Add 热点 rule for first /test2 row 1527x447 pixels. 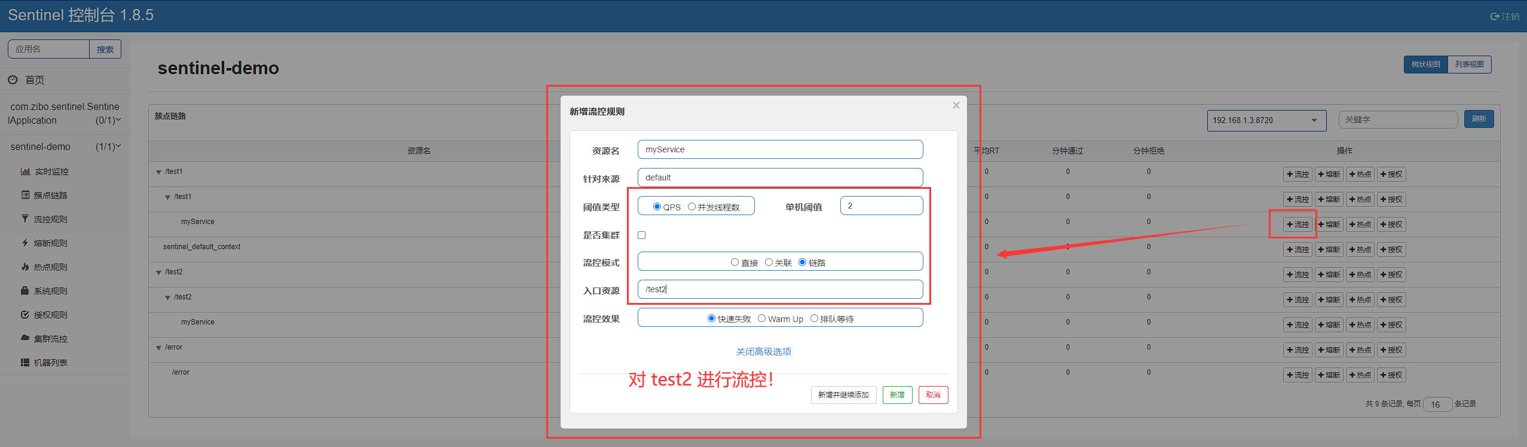(1360, 275)
